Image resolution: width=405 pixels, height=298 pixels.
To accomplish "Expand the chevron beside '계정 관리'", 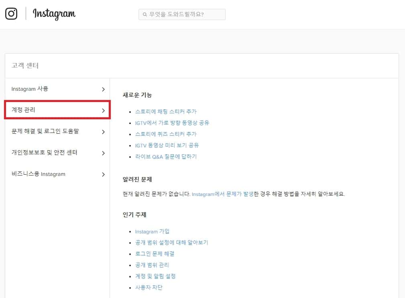I will click(x=103, y=110).
